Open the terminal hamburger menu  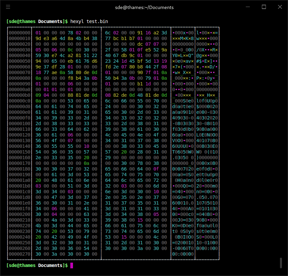(x=8, y=7)
